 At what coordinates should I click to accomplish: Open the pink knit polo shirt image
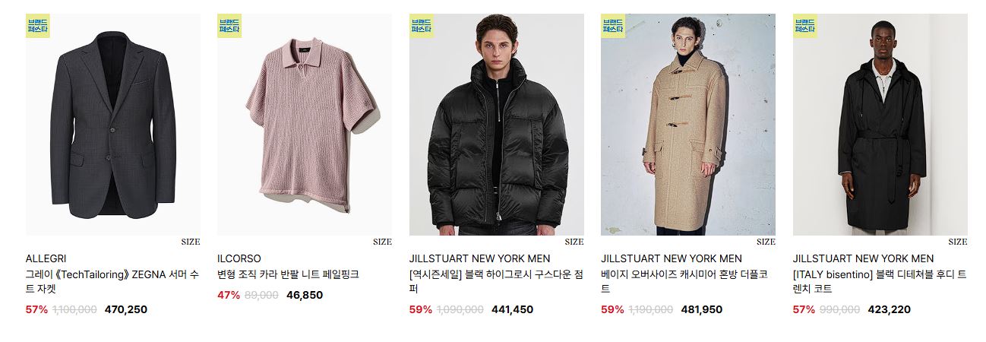305,125
